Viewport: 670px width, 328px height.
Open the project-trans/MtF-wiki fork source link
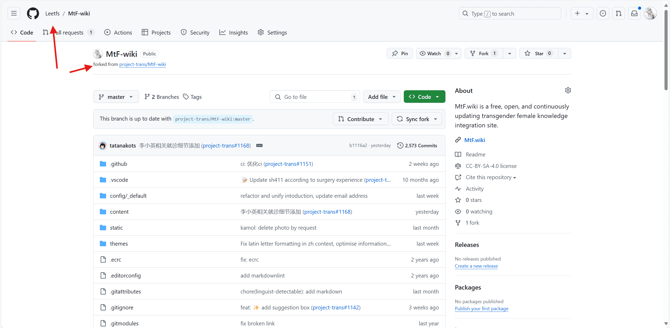[x=143, y=64]
